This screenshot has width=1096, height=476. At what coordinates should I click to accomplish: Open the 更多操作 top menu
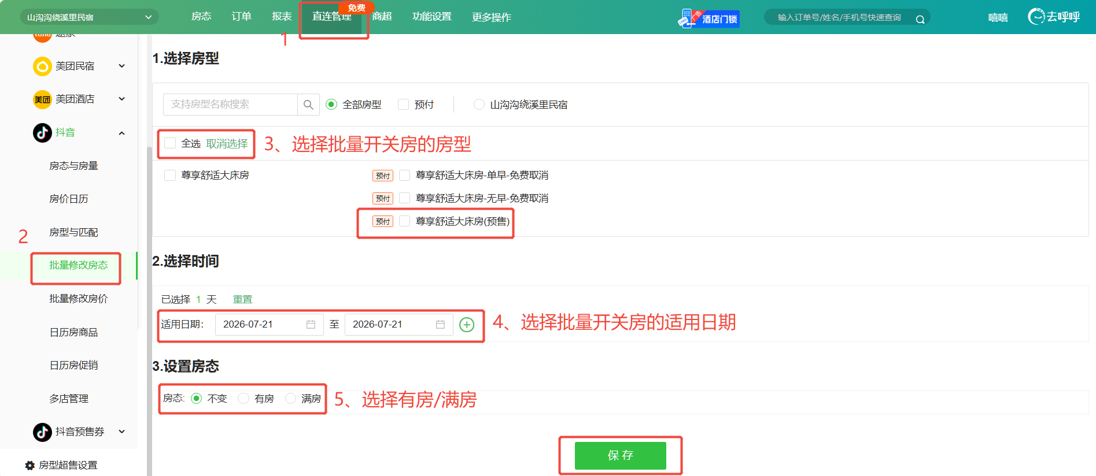tap(492, 17)
